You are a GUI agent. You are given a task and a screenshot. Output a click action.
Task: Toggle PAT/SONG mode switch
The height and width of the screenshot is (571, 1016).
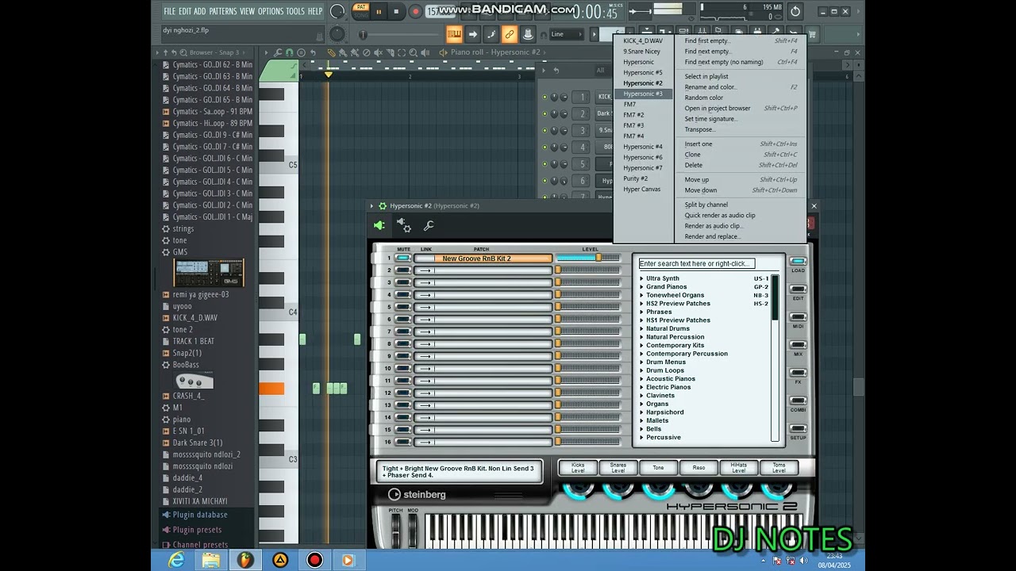361,11
